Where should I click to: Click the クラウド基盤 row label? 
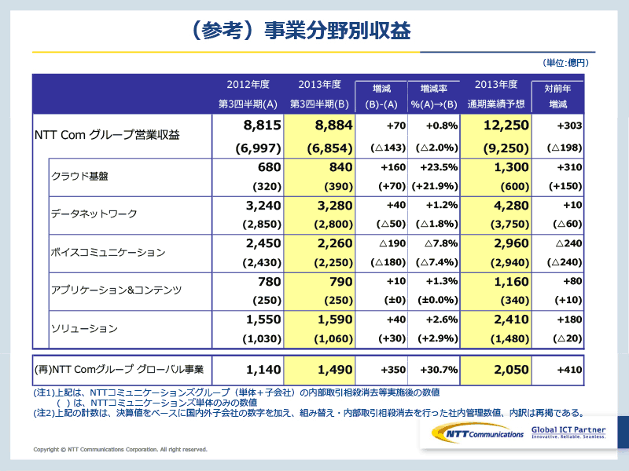click(79, 176)
